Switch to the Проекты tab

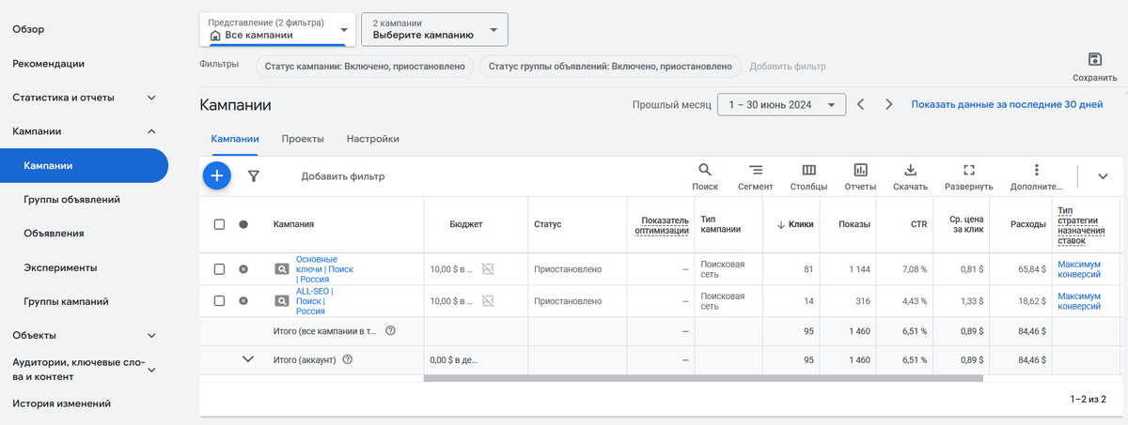pos(303,139)
